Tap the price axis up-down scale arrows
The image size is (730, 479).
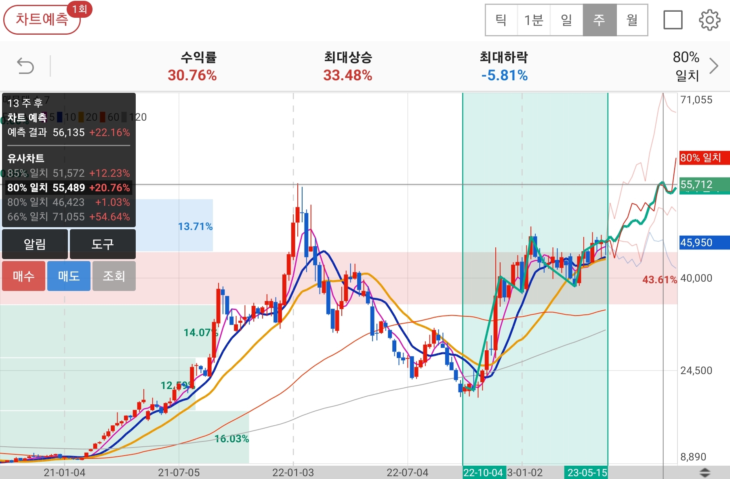[x=705, y=473]
